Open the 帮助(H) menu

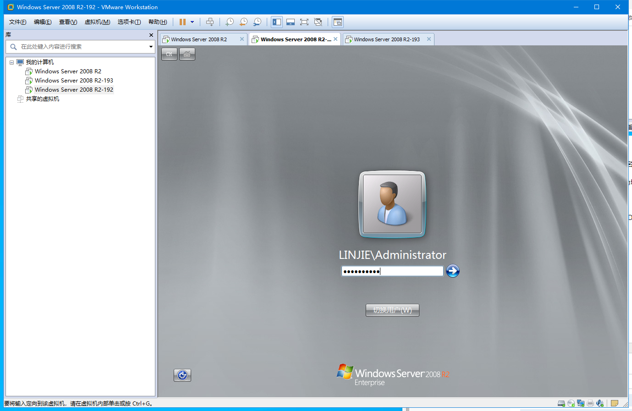[158, 22]
